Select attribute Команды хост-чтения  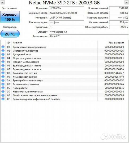coord(25,73)
